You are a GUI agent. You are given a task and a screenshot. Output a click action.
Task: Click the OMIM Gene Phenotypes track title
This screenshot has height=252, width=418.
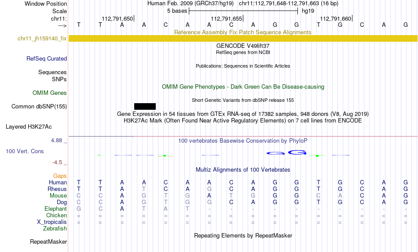[x=243, y=87]
